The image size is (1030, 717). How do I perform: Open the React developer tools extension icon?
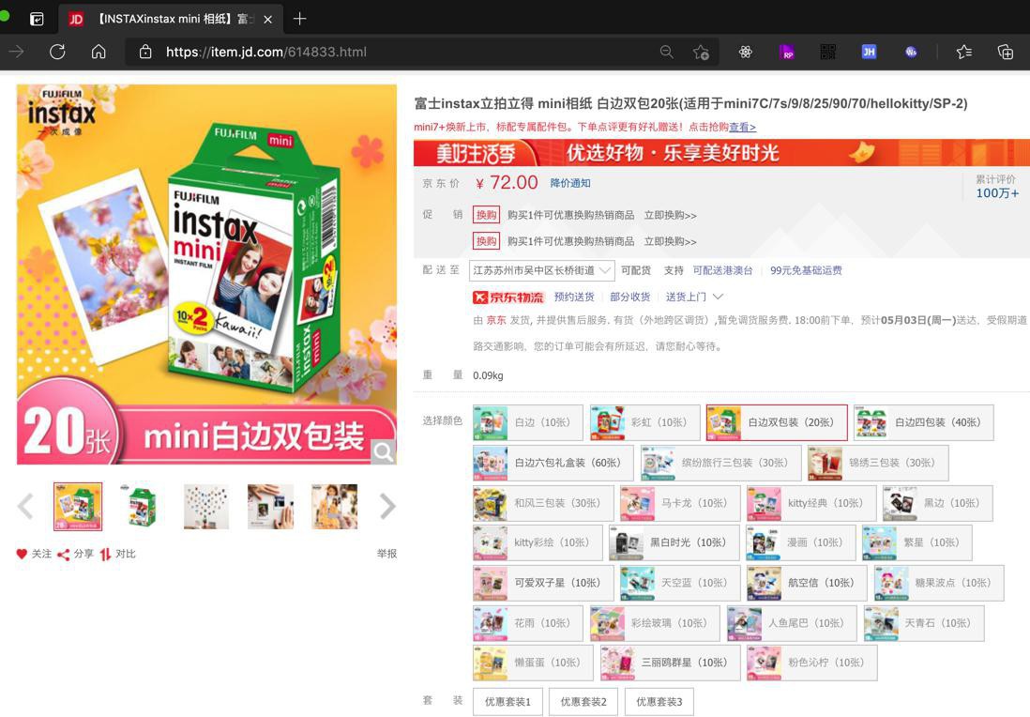click(x=746, y=52)
